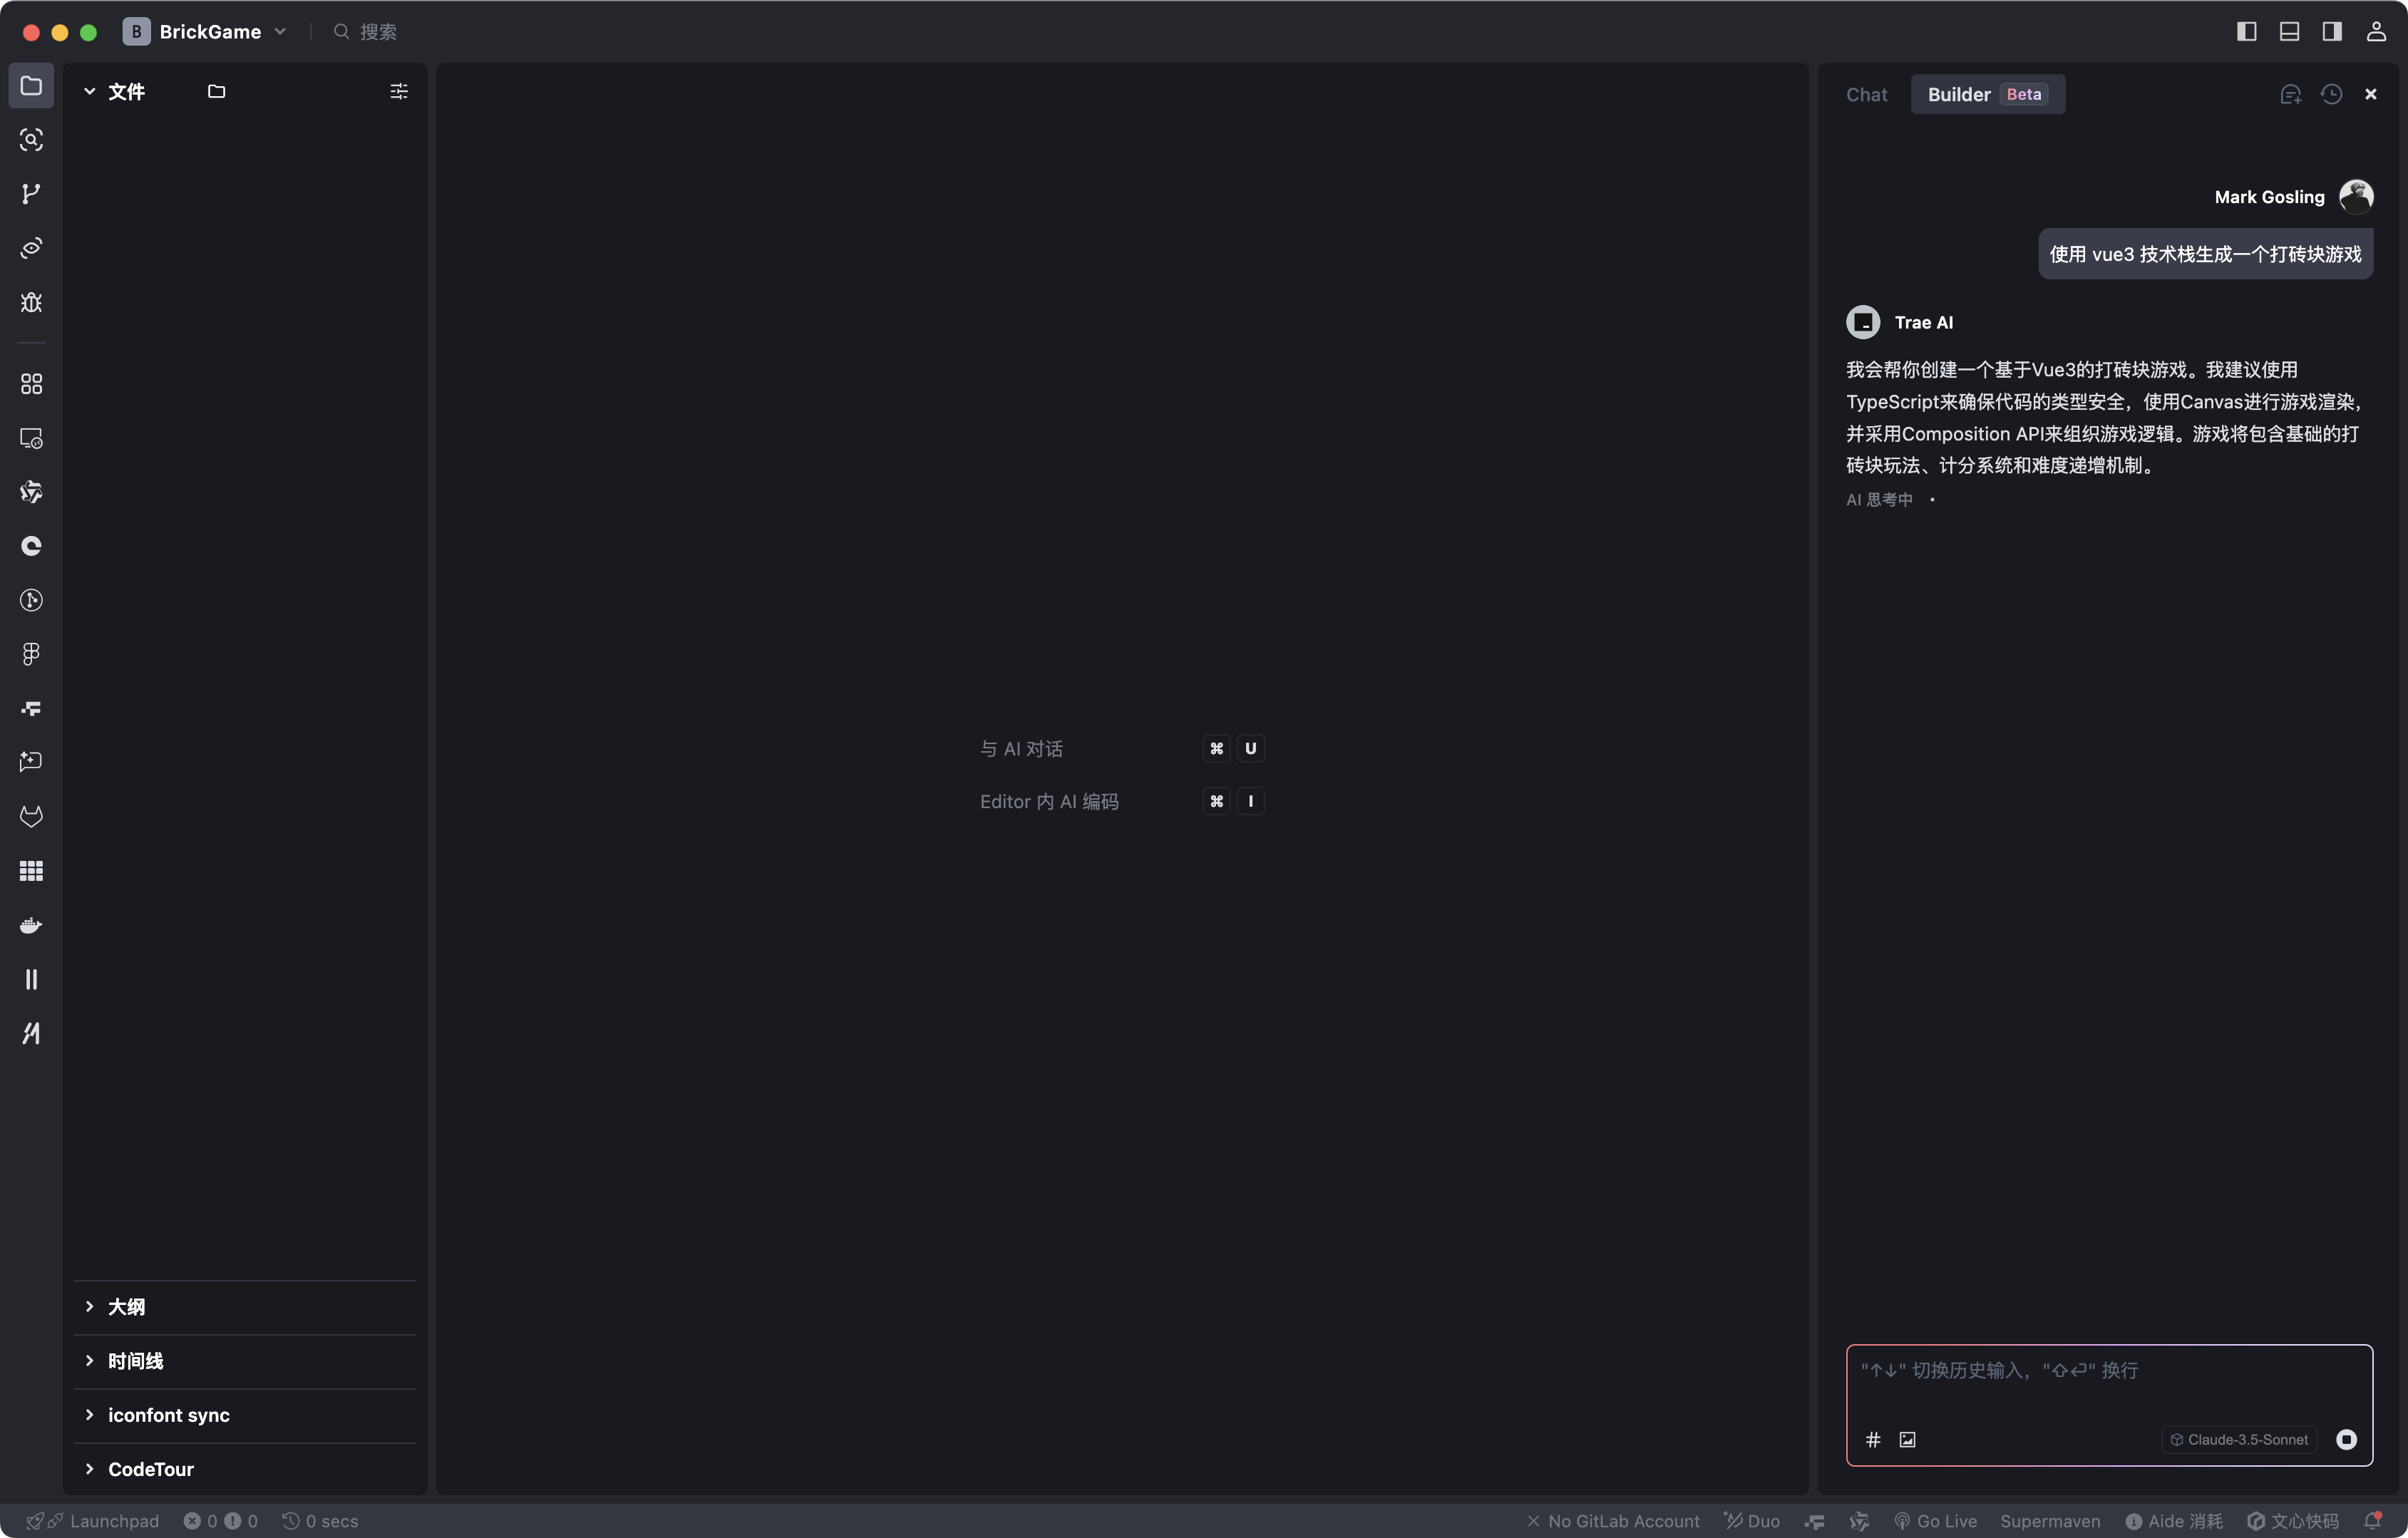Attach an image using the picture icon
The width and height of the screenshot is (2408, 1538).
click(1907, 1439)
